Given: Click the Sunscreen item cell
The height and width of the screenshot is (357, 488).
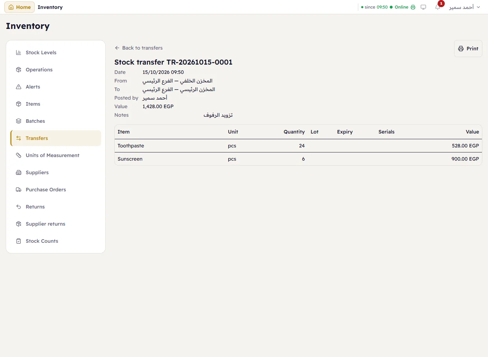Looking at the screenshot, I should [130, 159].
